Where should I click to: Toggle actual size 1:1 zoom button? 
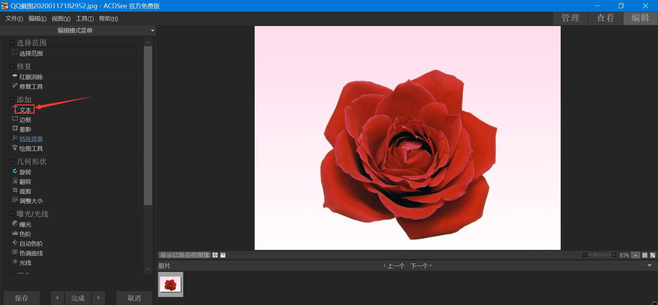(645, 255)
